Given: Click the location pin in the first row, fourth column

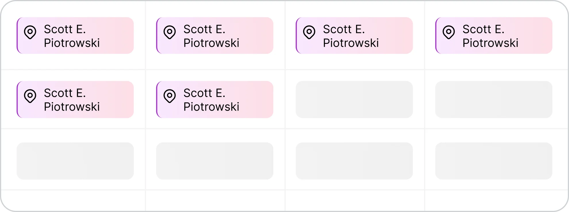Looking at the screenshot, I should [x=449, y=32].
